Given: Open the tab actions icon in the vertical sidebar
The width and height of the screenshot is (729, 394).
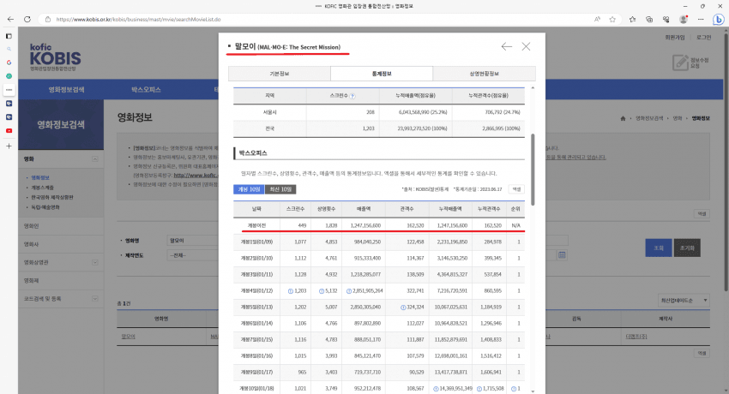Looking at the screenshot, I should tap(9, 36).
